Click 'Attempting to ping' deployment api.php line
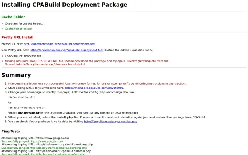Screen dimensions: 248x155 coord(46,151)
